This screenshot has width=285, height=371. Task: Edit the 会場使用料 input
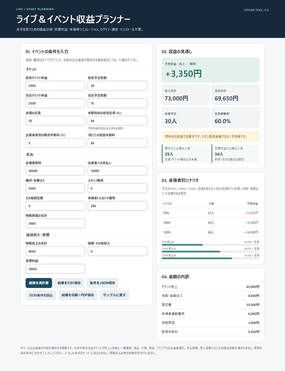click(x=55, y=171)
